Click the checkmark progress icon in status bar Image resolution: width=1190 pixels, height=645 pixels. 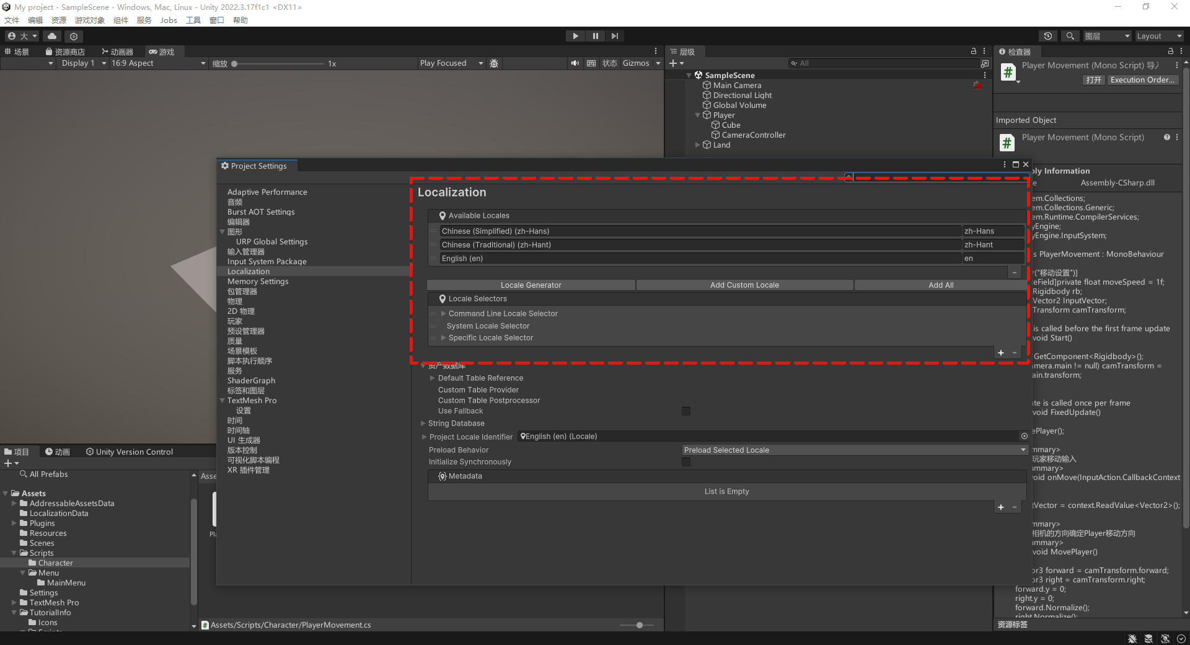point(1181,639)
